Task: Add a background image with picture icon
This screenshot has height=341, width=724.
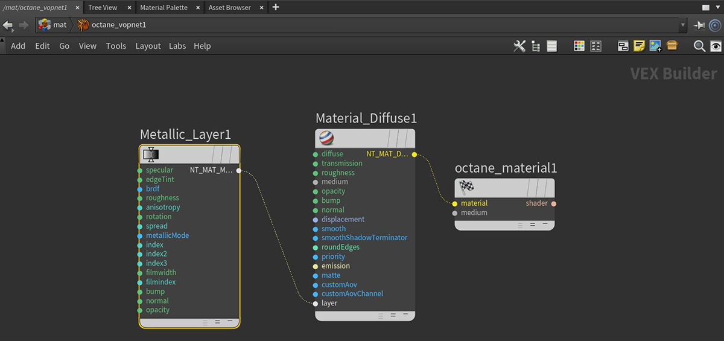Action: tap(655, 46)
